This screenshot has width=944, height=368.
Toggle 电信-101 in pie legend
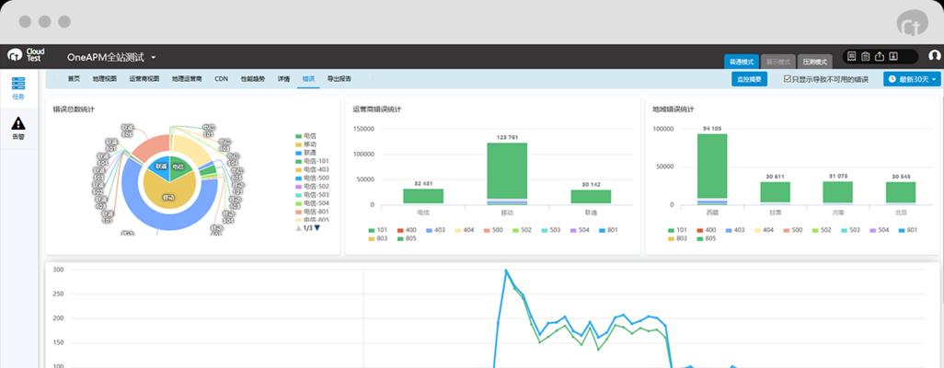click(x=312, y=161)
